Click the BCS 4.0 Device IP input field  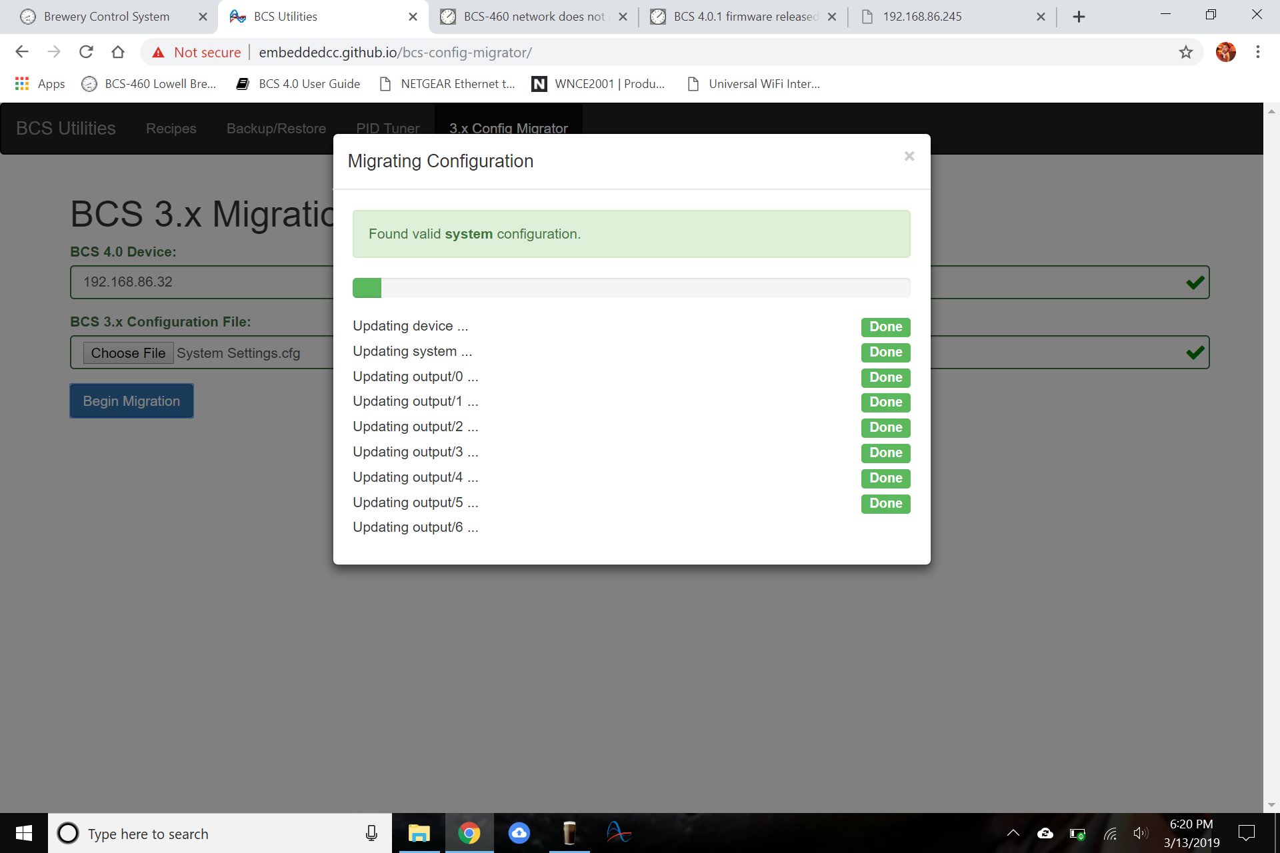coord(640,282)
